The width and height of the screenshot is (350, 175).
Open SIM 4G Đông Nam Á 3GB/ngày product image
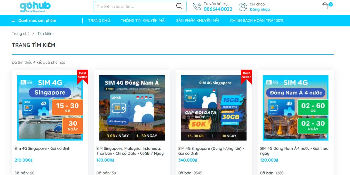pos(132,108)
